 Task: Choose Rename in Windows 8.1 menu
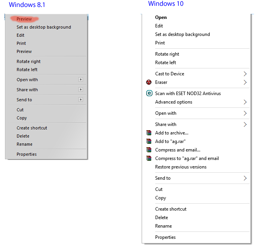(x=24, y=144)
